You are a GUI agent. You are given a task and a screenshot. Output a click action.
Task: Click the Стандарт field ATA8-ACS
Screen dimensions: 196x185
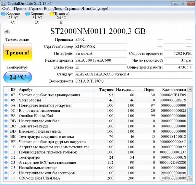pyautogui.click(x=134, y=74)
